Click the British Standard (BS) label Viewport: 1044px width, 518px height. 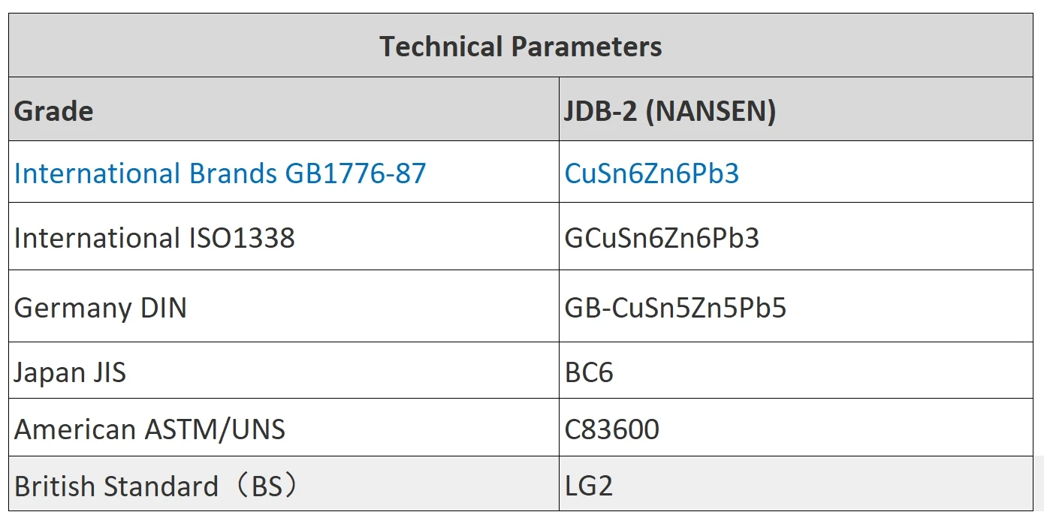(x=157, y=486)
